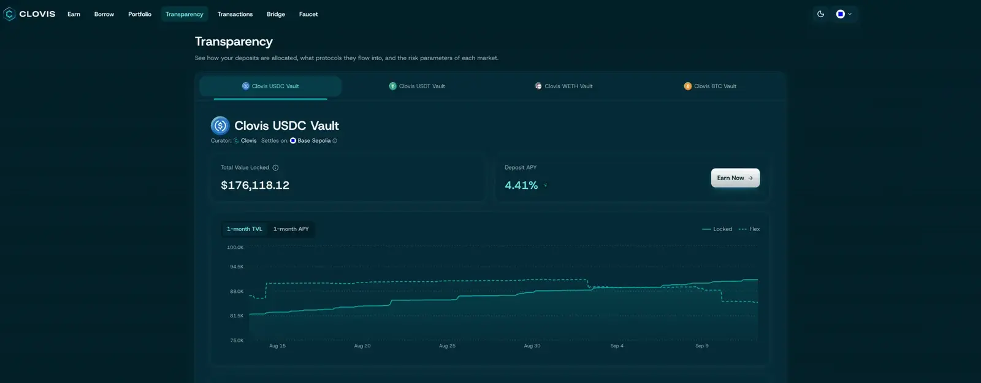Image resolution: width=981 pixels, height=383 pixels.
Task: Click the Sep 9 label on chart axis
Action: coord(702,346)
